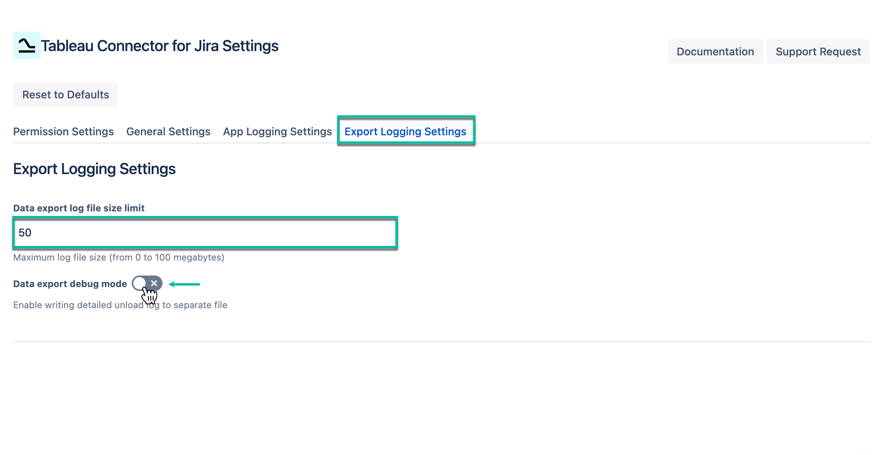This screenshot has width=885, height=455.
Task: Click the disabled-state indicator on debug mode switch
Action: point(154,284)
